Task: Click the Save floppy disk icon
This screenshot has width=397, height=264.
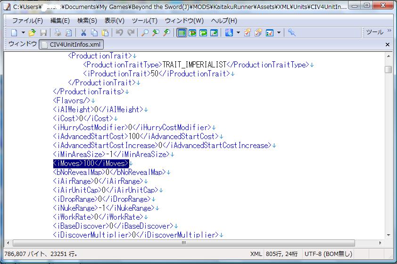Action: (x=43, y=33)
